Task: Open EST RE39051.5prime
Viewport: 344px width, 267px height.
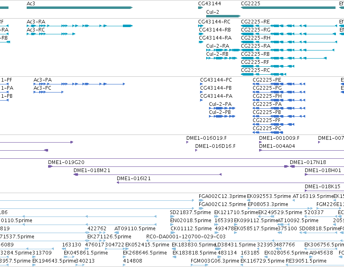Action: 315,265
